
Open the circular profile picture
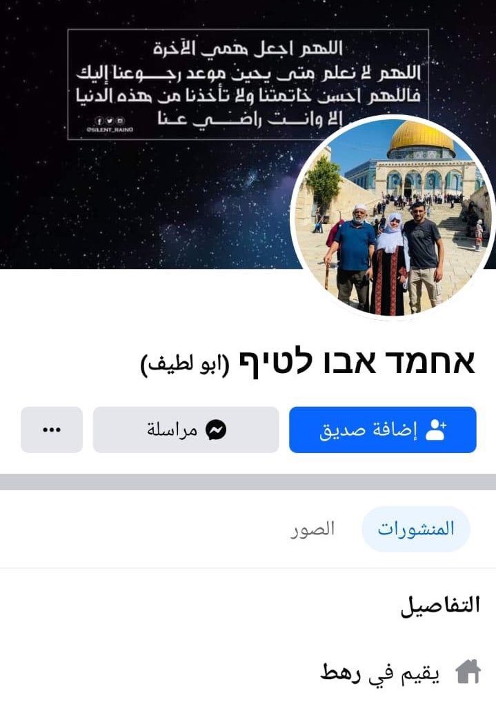393,217
